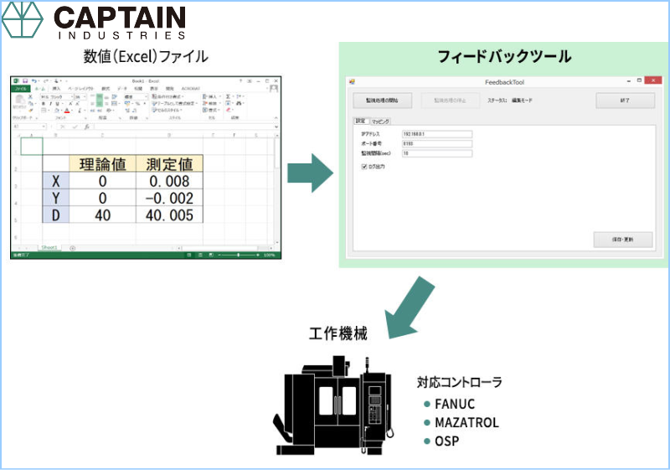
Task: Select cell A1 in the Excel sheet
Action: pyautogui.click(x=32, y=146)
